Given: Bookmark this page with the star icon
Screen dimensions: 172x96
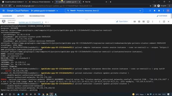Looking at the screenshot, I should 150,6.
